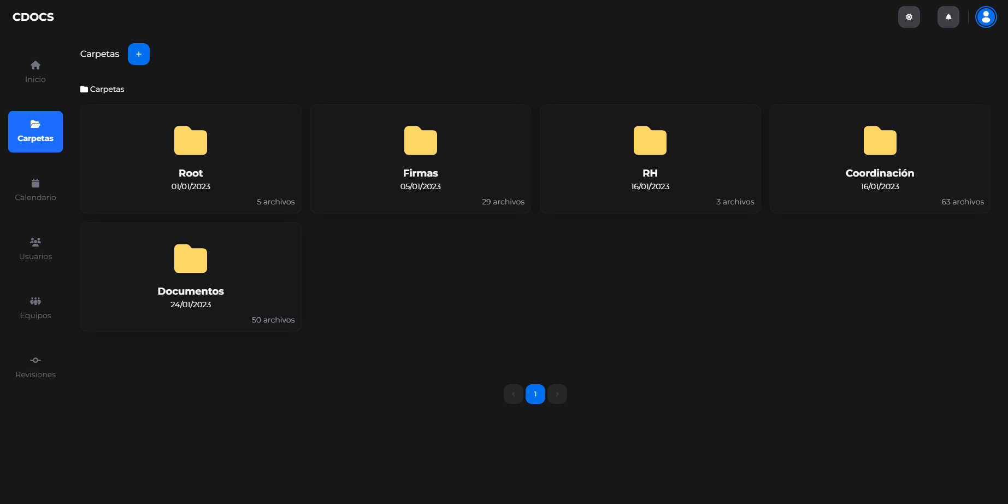Image resolution: width=1008 pixels, height=504 pixels.
Task: Open the user profile avatar
Action: (986, 17)
